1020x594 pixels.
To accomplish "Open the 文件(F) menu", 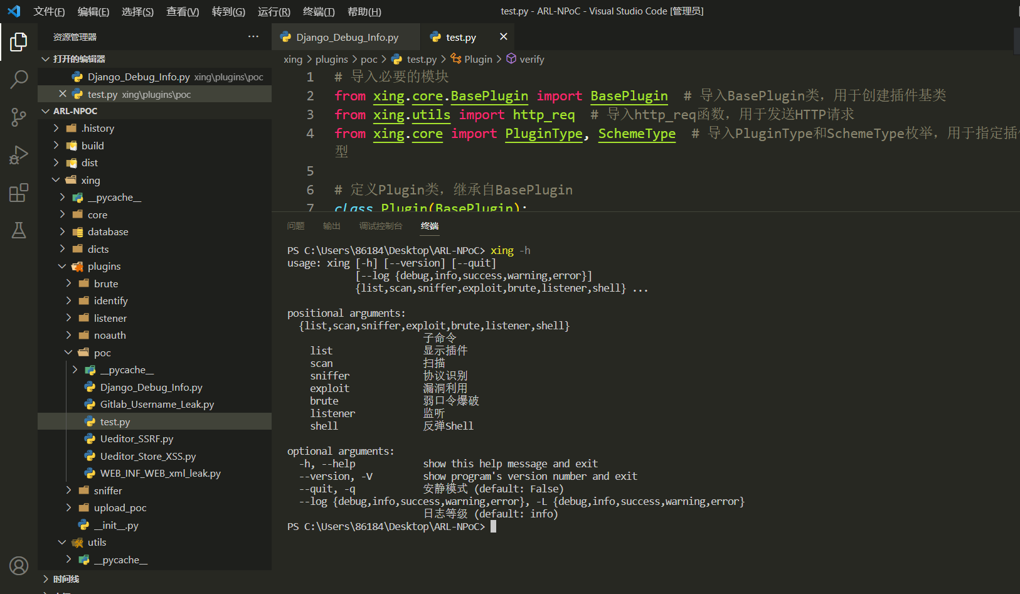I will pos(49,11).
